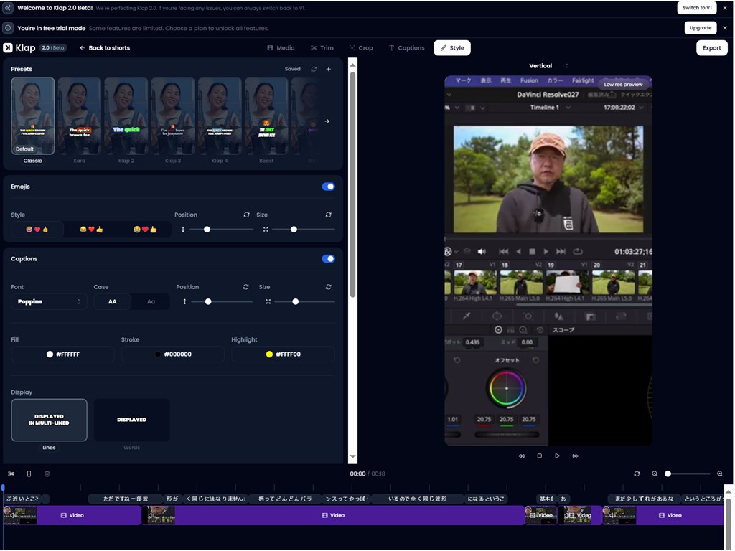Select the Beast preset thumbnail

pos(266,116)
